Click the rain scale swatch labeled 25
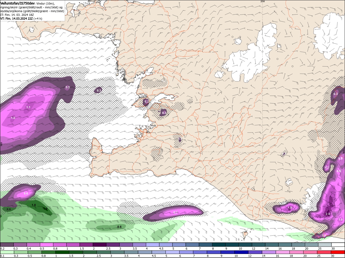This screenshot has width=345, height=258. point(324,252)
